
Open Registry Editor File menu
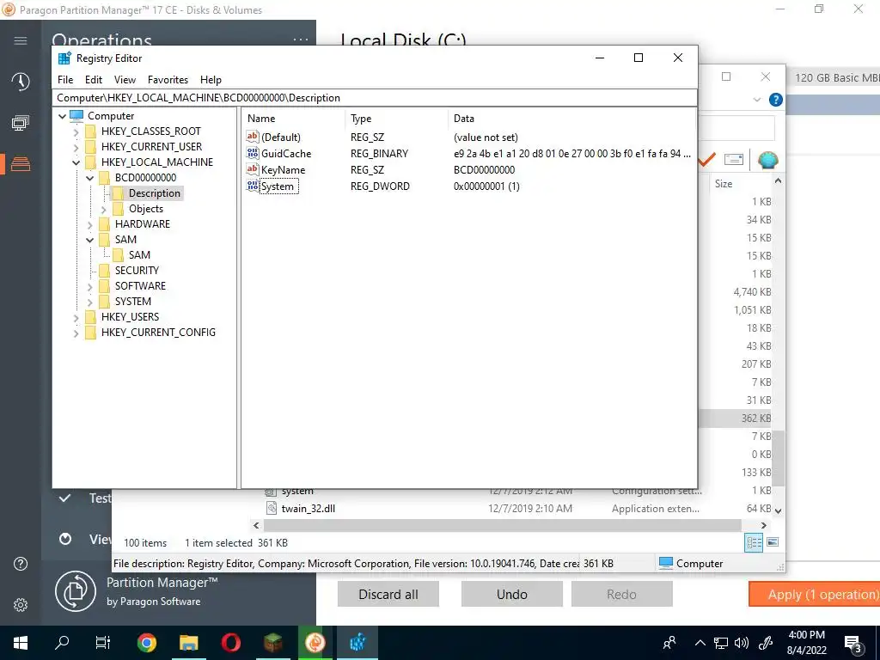[65, 80]
